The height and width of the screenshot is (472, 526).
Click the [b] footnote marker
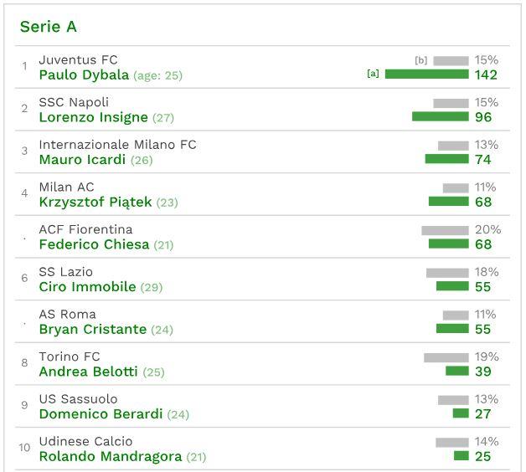(420, 60)
